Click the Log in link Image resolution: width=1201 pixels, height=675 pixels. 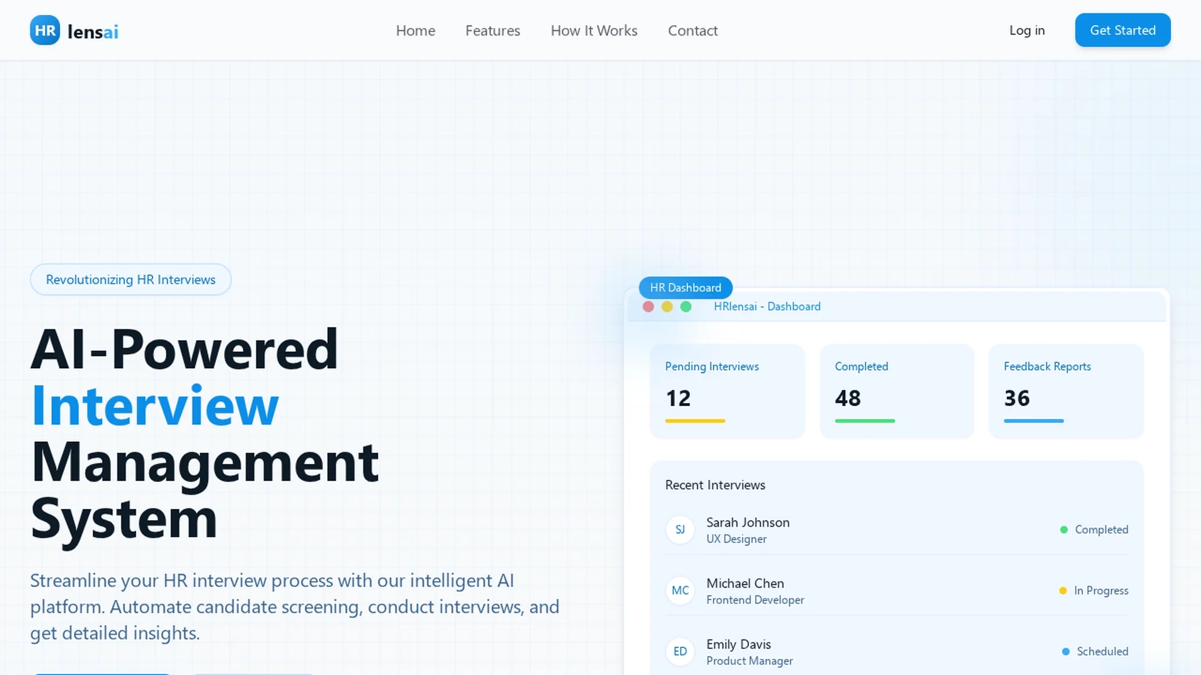click(x=1026, y=30)
